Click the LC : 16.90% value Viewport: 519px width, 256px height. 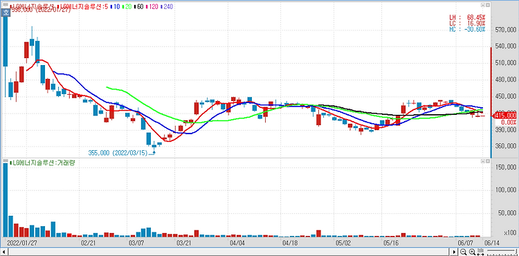(x=467, y=23)
